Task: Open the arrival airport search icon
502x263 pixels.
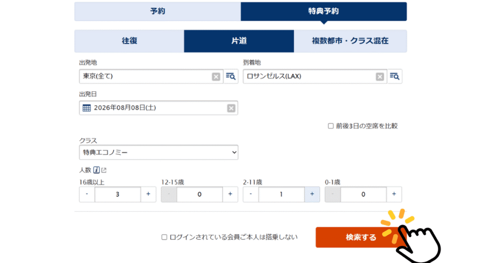Action: pos(395,76)
